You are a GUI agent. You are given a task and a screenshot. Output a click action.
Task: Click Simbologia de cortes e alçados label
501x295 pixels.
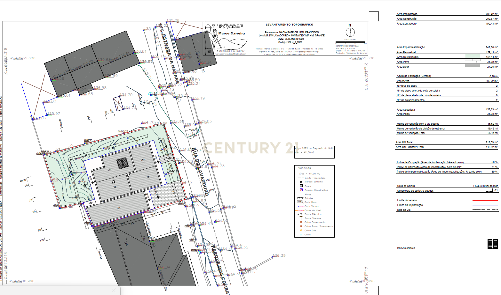(415, 191)
